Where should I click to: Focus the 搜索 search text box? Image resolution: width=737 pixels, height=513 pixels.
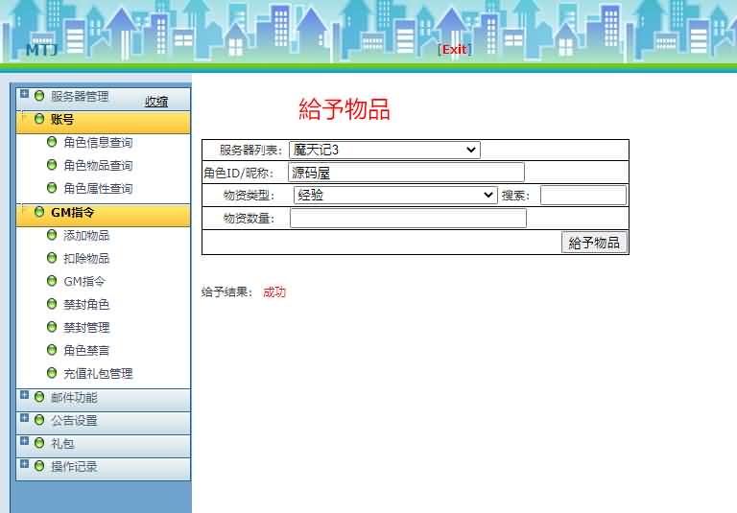[x=582, y=196]
